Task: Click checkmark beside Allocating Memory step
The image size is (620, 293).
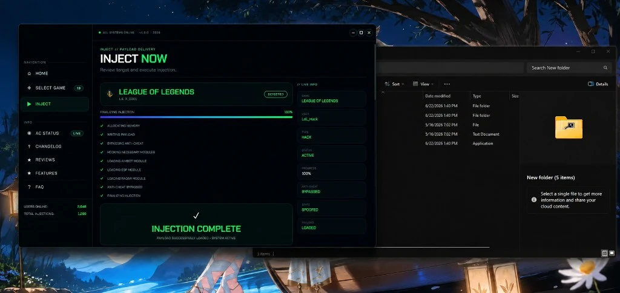Action: tap(102, 126)
